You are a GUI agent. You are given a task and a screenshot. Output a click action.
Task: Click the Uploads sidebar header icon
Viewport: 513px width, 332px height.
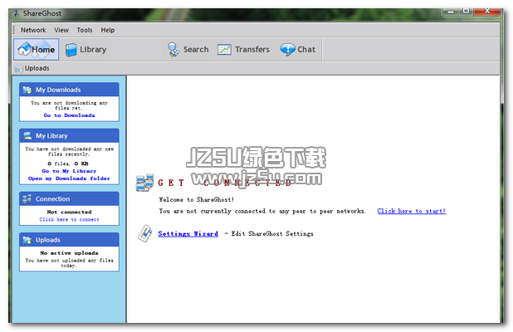coord(27,240)
